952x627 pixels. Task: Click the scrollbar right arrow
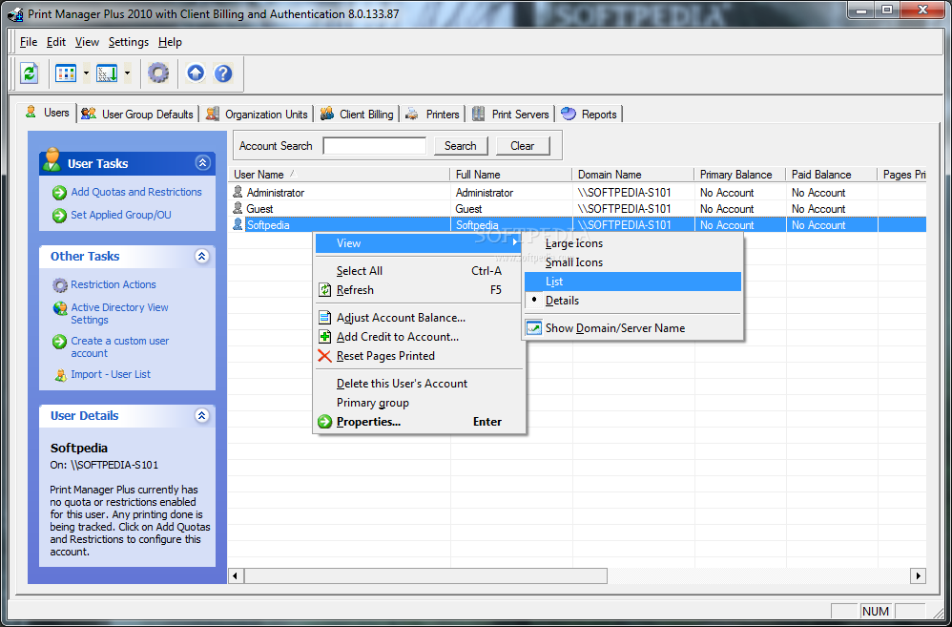coord(918,575)
